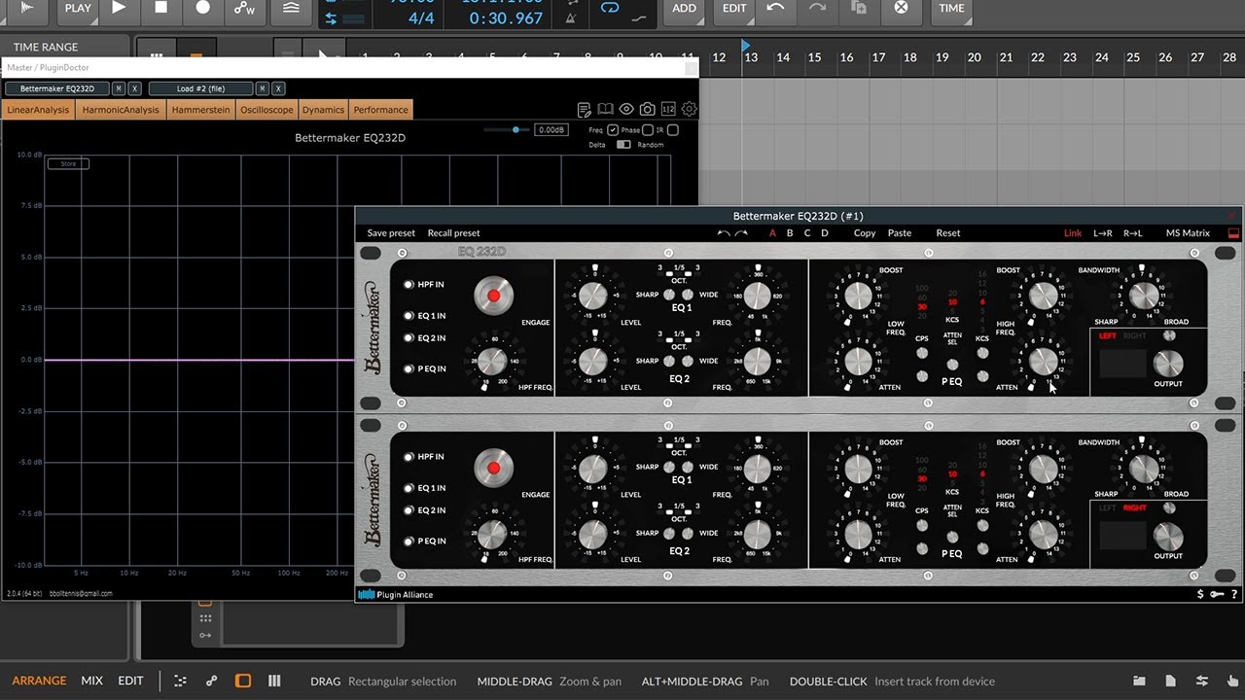
Task: Switch to the LinearAnalysis tab
Action: point(38,110)
